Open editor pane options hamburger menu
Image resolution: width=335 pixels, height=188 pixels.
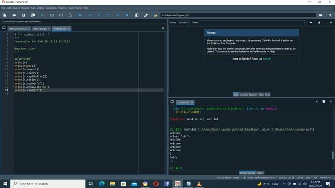(163, 28)
